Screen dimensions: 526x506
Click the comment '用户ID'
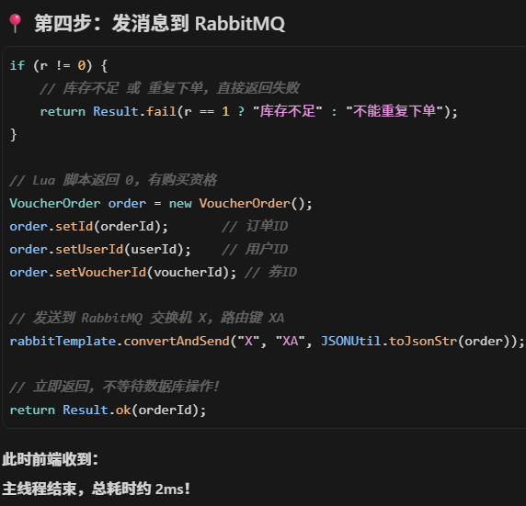[x=255, y=249]
